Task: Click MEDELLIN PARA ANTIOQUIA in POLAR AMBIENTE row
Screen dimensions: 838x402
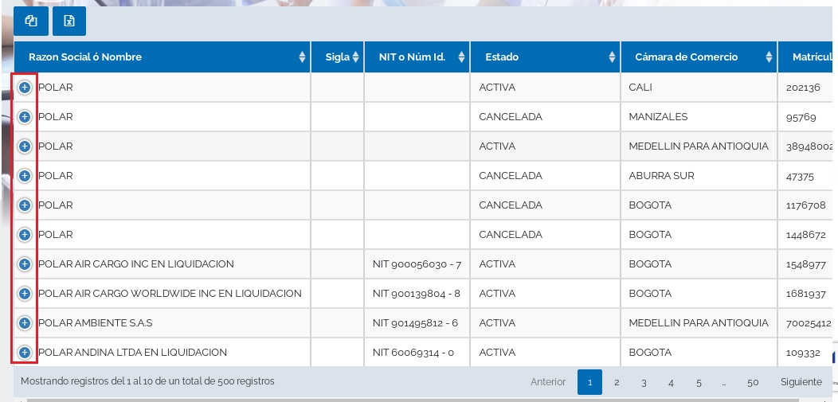Action: tap(699, 323)
